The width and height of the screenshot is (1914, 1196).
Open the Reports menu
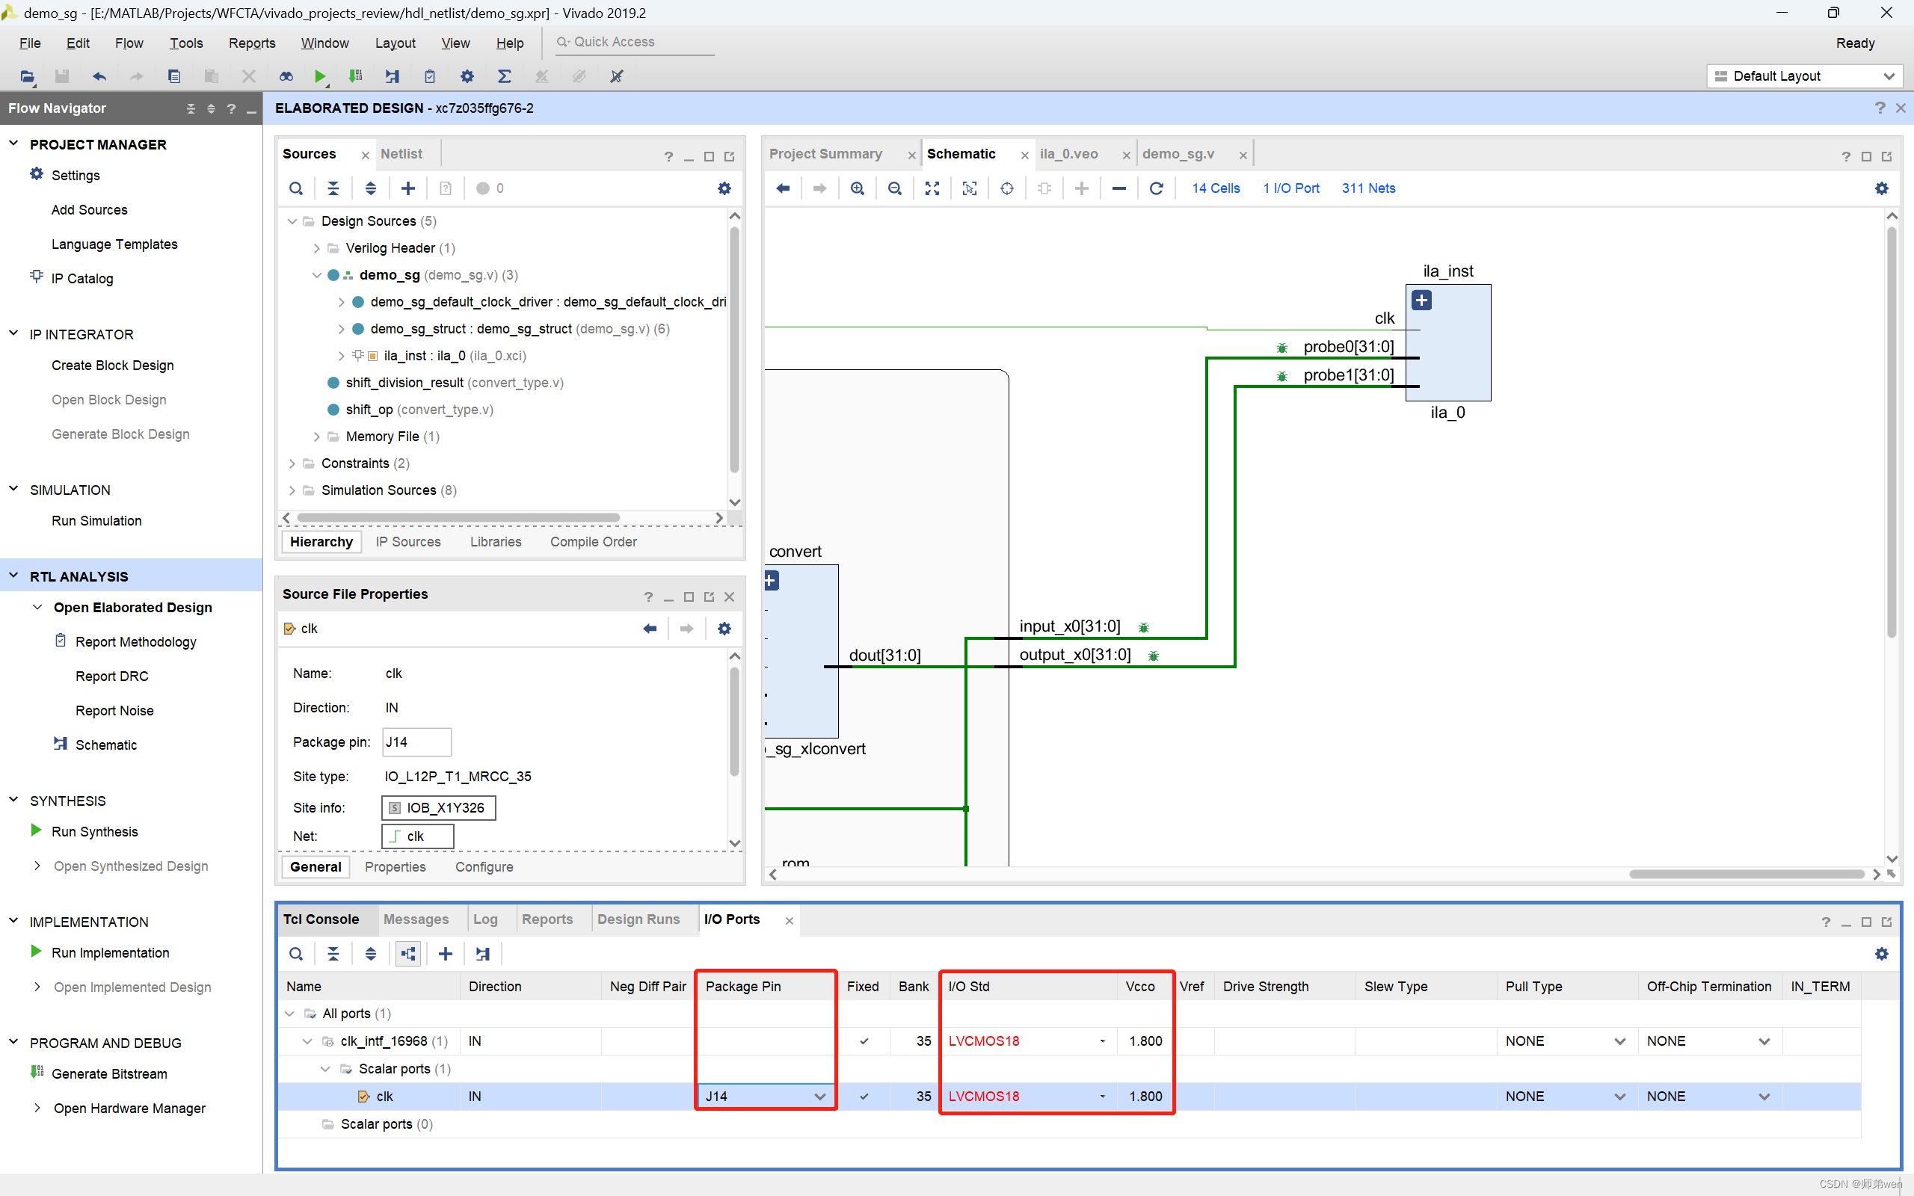click(251, 43)
